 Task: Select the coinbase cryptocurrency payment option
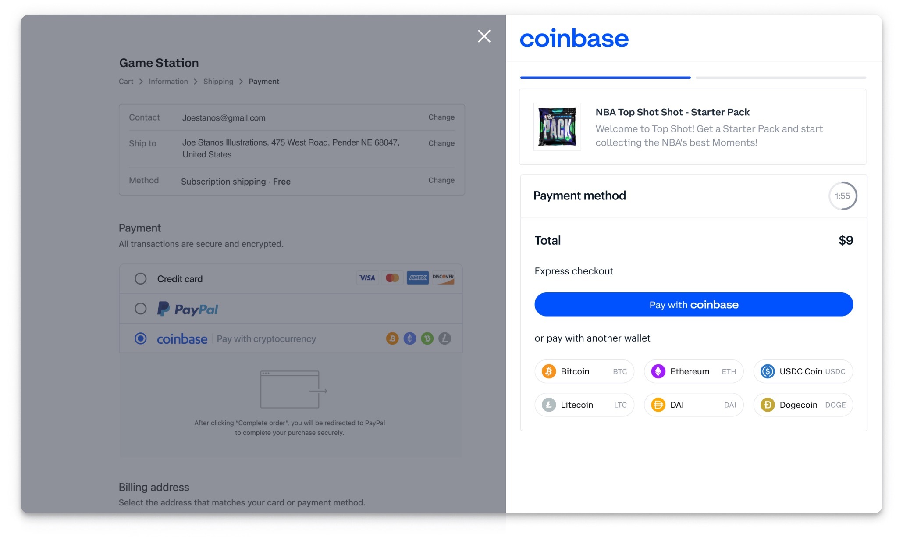141,338
